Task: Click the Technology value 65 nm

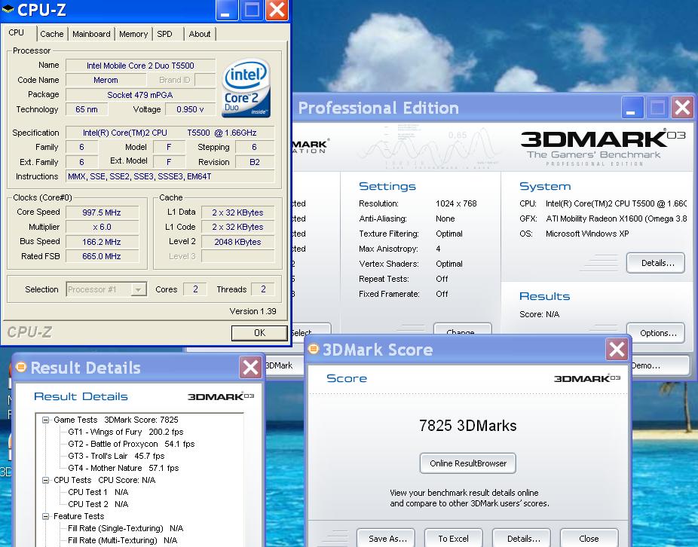Action: coord(87,109)
